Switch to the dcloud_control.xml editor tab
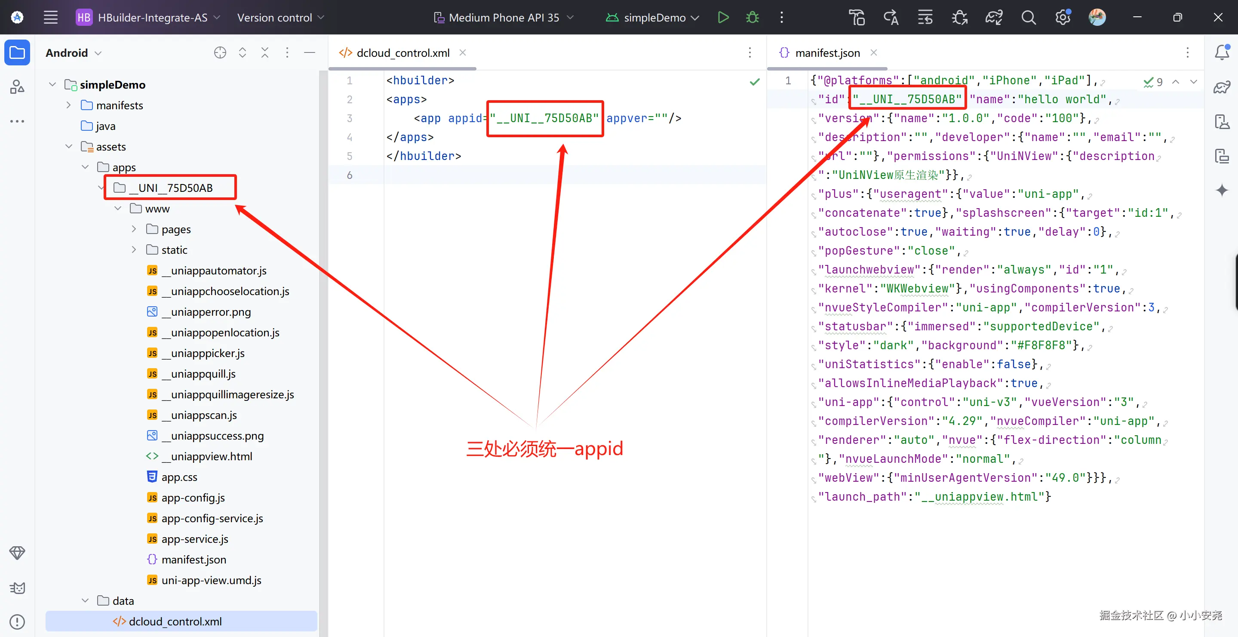This screenshot has height=637, width=1238. tap(403, 52)
